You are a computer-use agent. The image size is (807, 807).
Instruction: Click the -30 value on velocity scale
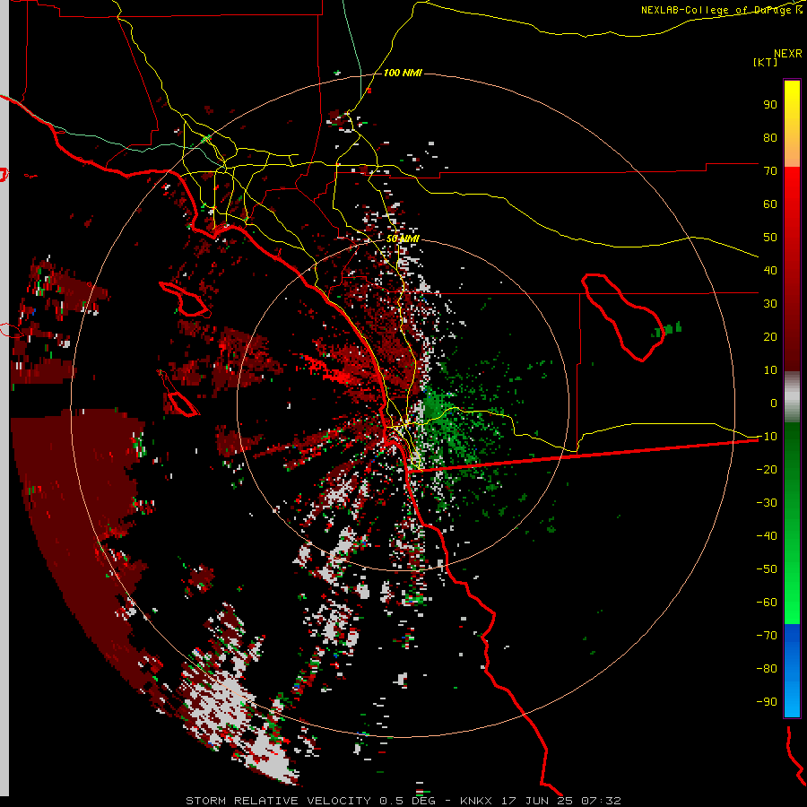767,503
